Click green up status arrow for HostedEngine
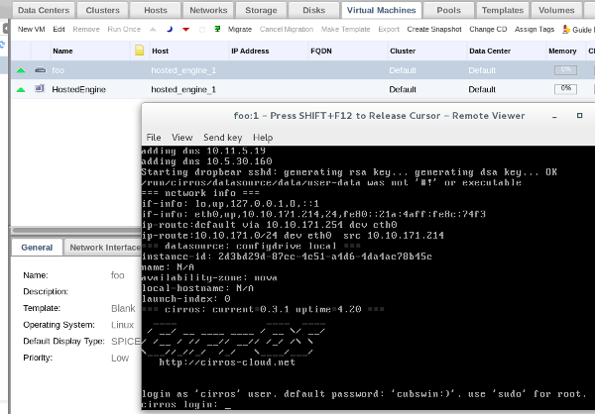The width and height of the screenshot is (595, 414). [22, 89]
